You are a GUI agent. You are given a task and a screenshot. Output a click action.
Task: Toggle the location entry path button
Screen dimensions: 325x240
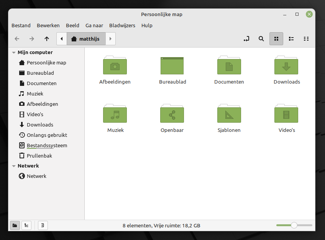click(x=246, y=39)
